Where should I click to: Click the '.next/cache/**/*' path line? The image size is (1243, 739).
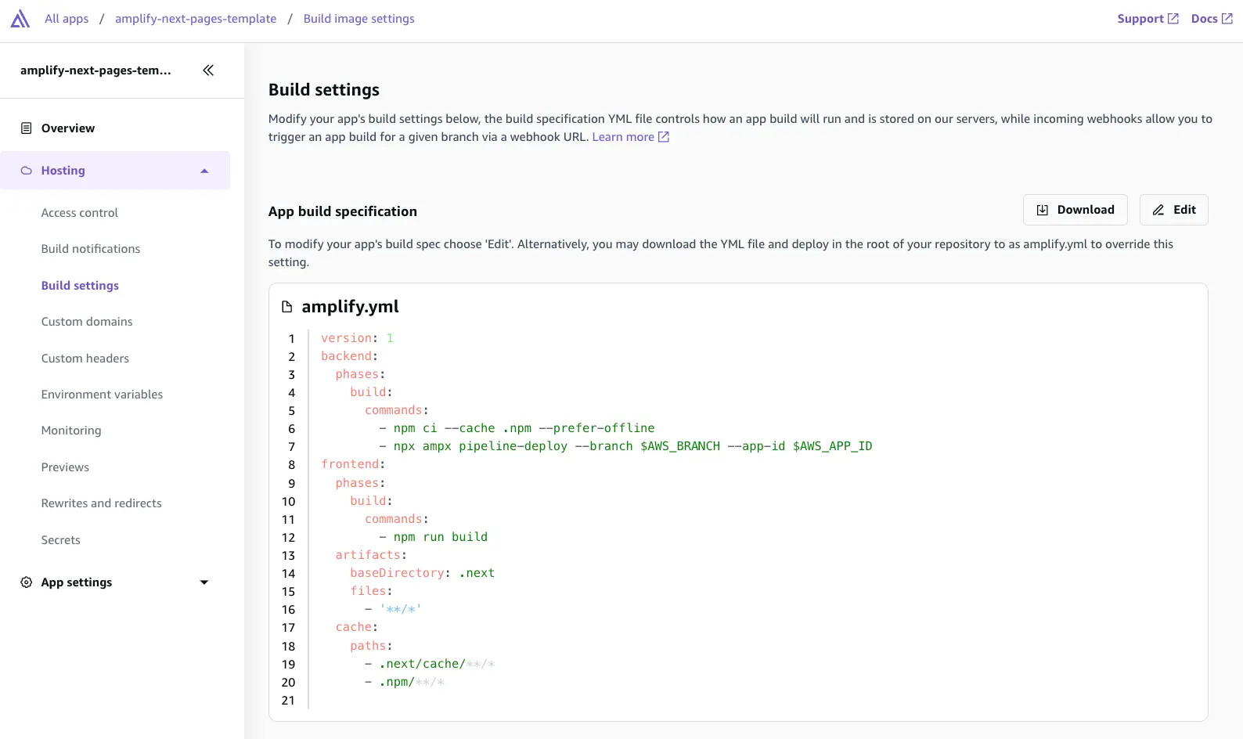pos(430,664)
